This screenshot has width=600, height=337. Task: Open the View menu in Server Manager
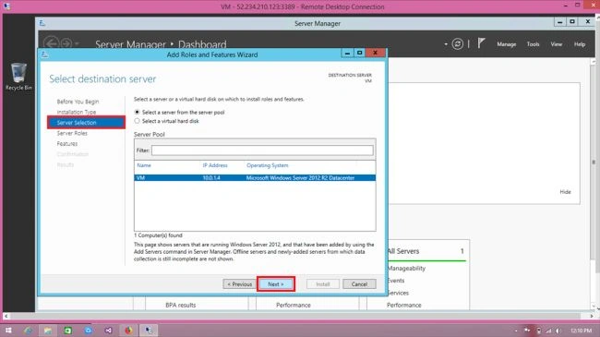557,44
